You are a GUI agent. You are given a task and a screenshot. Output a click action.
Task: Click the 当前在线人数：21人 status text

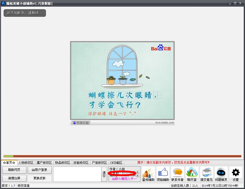[x=184, y=186]
